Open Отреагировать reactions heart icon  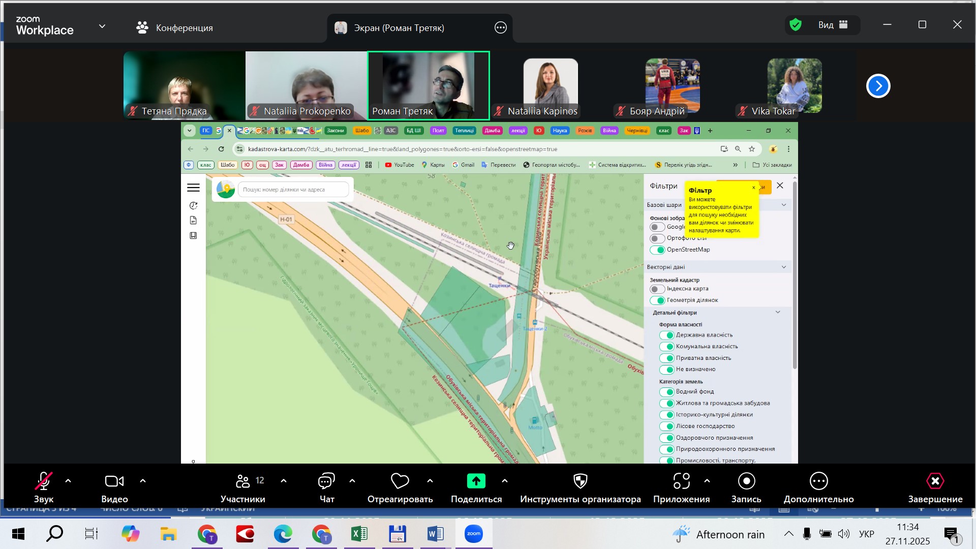pos(400,481)
